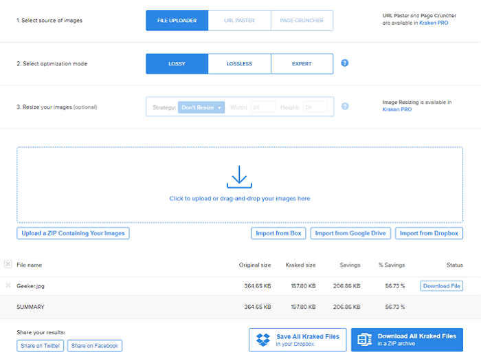481x359 pixels.
Task: Click Import from Google Drive button
Action: click(x=351, y=233)
